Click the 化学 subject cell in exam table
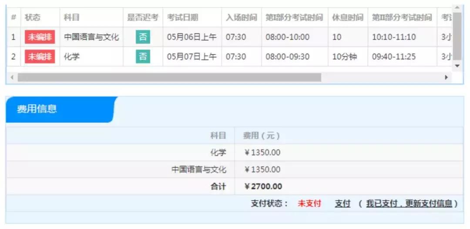 click(91, 56)
